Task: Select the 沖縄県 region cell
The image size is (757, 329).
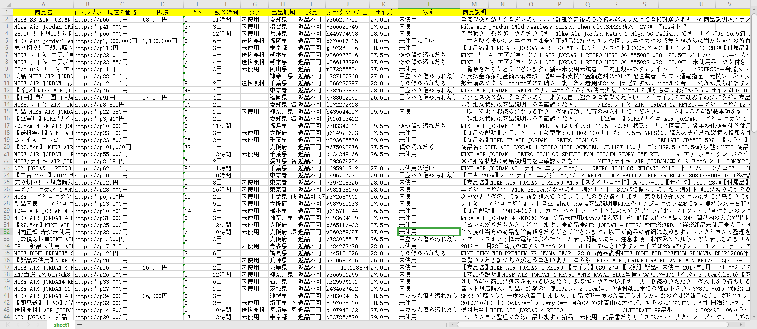Action: pyautogui.click(x=283, y=296)
